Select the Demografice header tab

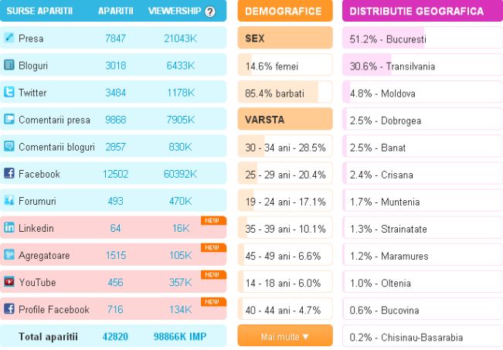284,12
